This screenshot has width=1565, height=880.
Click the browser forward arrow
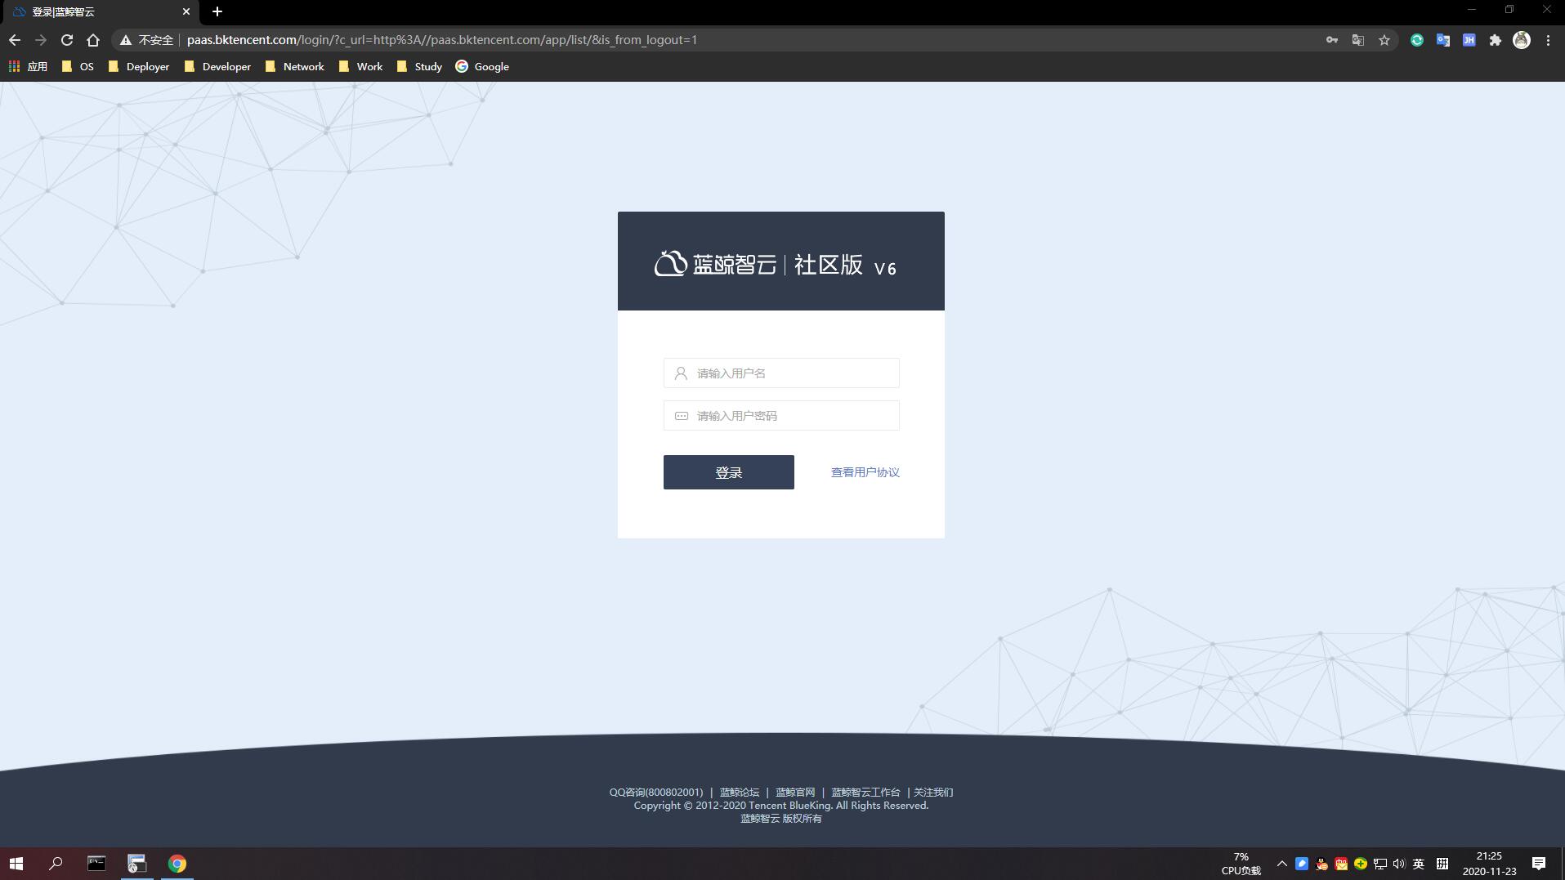coord(41,40)
